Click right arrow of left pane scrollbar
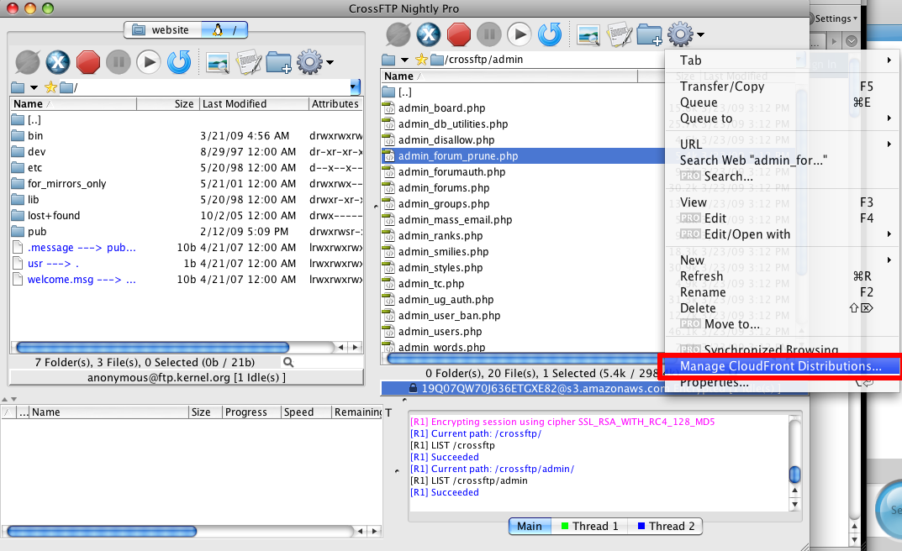902x551 pixels. click(355, 347)
